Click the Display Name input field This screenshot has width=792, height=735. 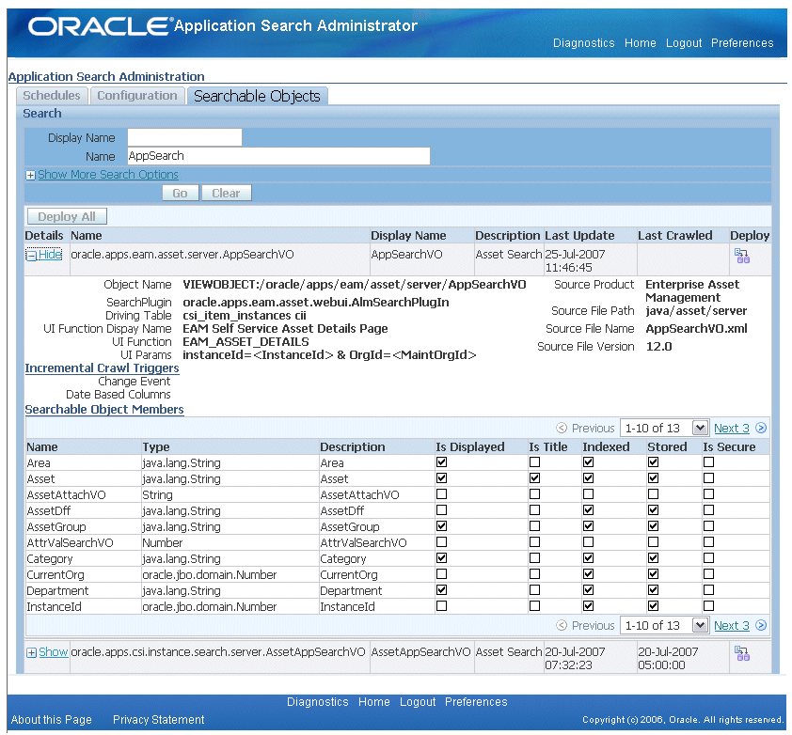(x=185, y=137)
